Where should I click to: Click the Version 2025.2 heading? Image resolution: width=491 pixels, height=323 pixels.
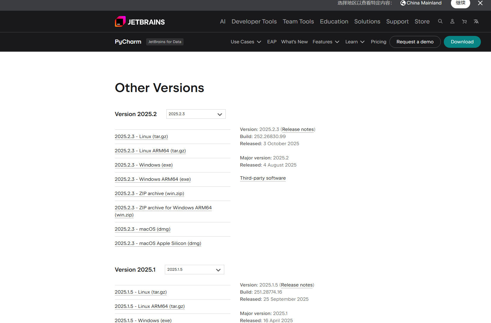pyautogui.click(x=136, y=114)
